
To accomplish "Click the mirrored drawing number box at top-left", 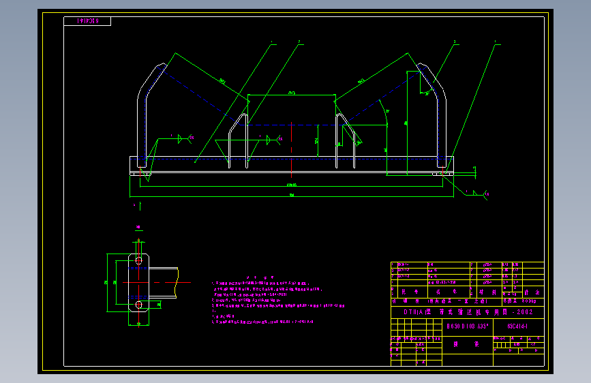I will click(x=87, y=21).
